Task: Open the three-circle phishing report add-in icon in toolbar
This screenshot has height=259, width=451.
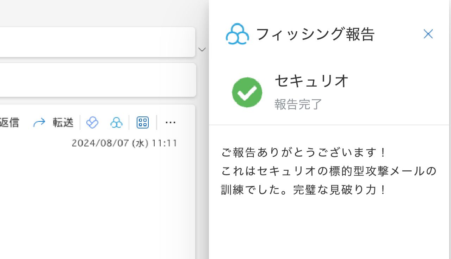Action: (116, 122)
